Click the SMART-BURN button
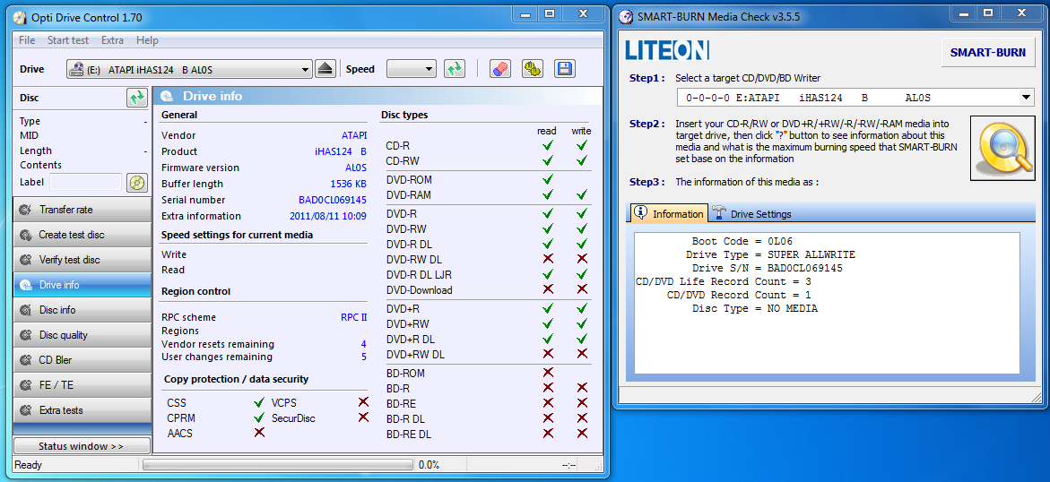The height and width of the screenshot is (482, 1050). pos(988,52)
